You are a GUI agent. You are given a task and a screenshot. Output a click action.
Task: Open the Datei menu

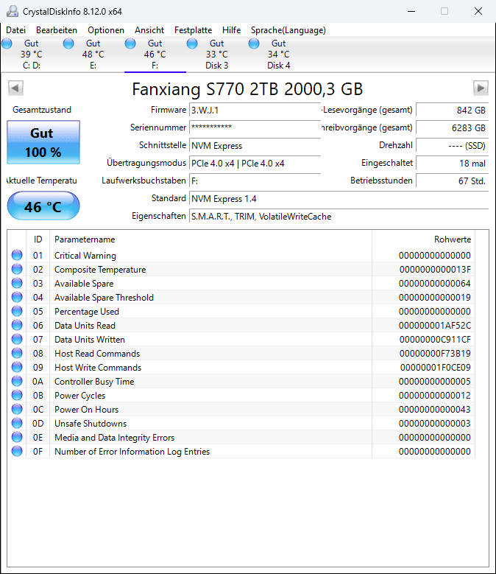click(x=15, y=30)
